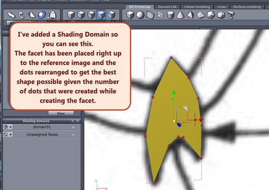The height and width of the screenshot is (190, 269).
Task: Switch to the second cube display mode
Action: tap(81, 15)
